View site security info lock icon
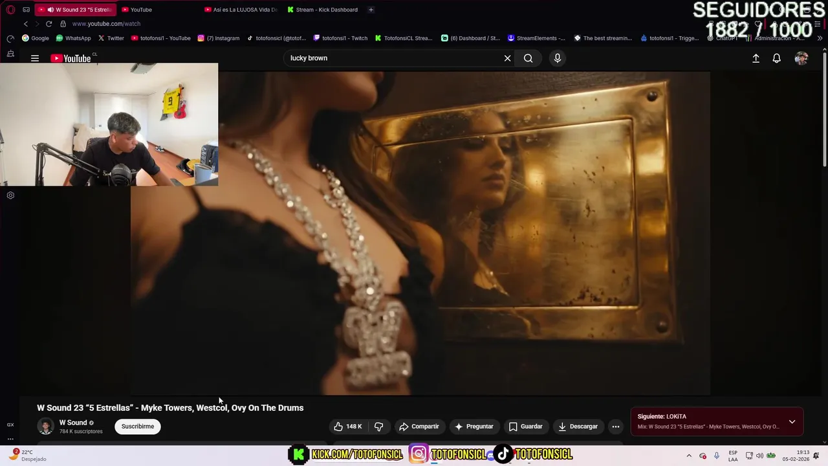The width and height of the screenshot is (828, 466). (63, 24)
